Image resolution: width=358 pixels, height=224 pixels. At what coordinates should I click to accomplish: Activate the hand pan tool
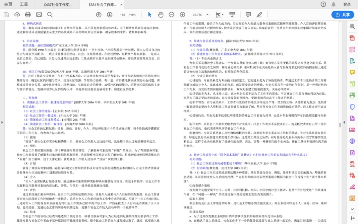click(160, 15)
